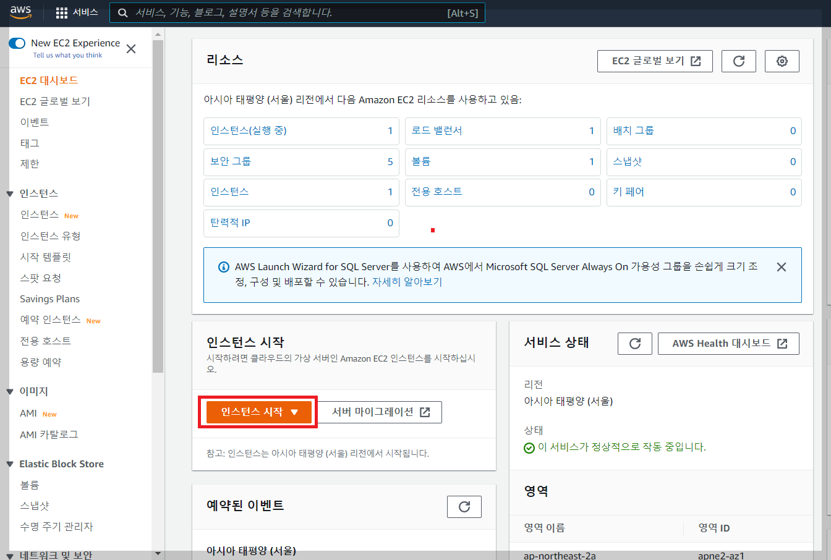The height and width of the screenshot is (560, 831).
Task: Open Savings Plans in sidebar
Action: (x=49, y=299)
